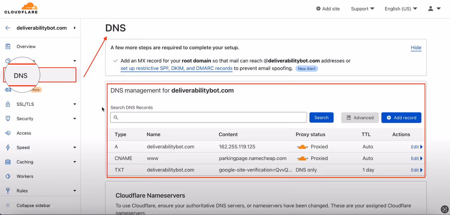Expand the SSL/TLS submenu arrow
Screen dimensions: 450x215
pos(75,104)
